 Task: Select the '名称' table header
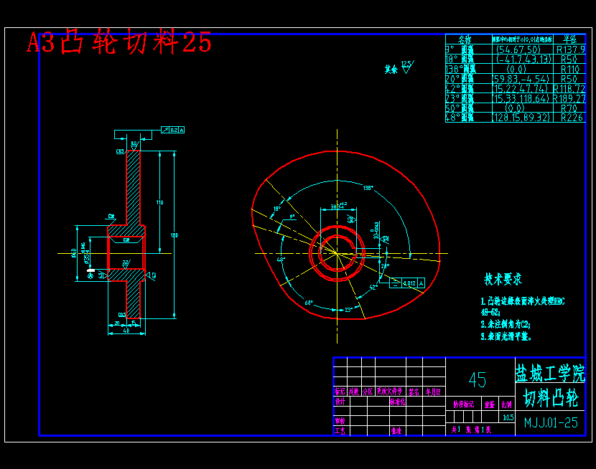pyautogui.click(x=465, y=39)
